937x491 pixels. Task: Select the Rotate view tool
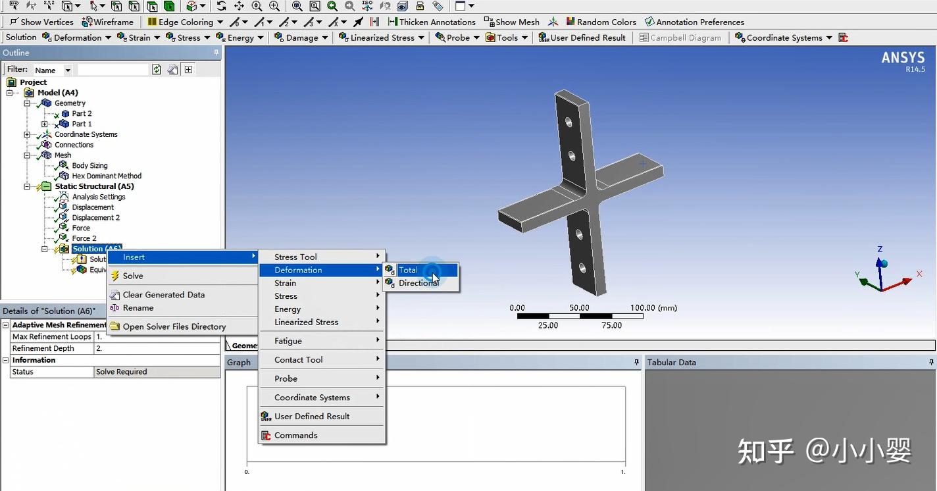click(x=222, y=6)
